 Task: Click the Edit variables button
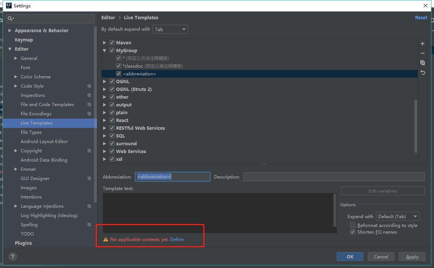pyautogui.click(x=383, y=191)
